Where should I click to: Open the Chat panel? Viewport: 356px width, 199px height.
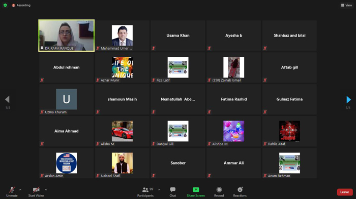pos(172,192)
